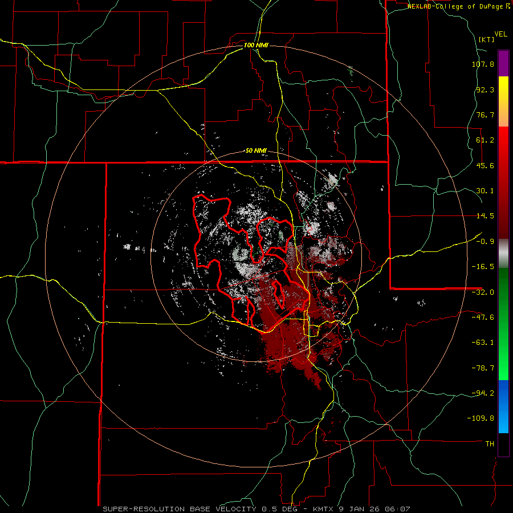Click the gray-white segment of the color bar
The width and height of the screenshot is (513, 513).
[x=503, y=254]
